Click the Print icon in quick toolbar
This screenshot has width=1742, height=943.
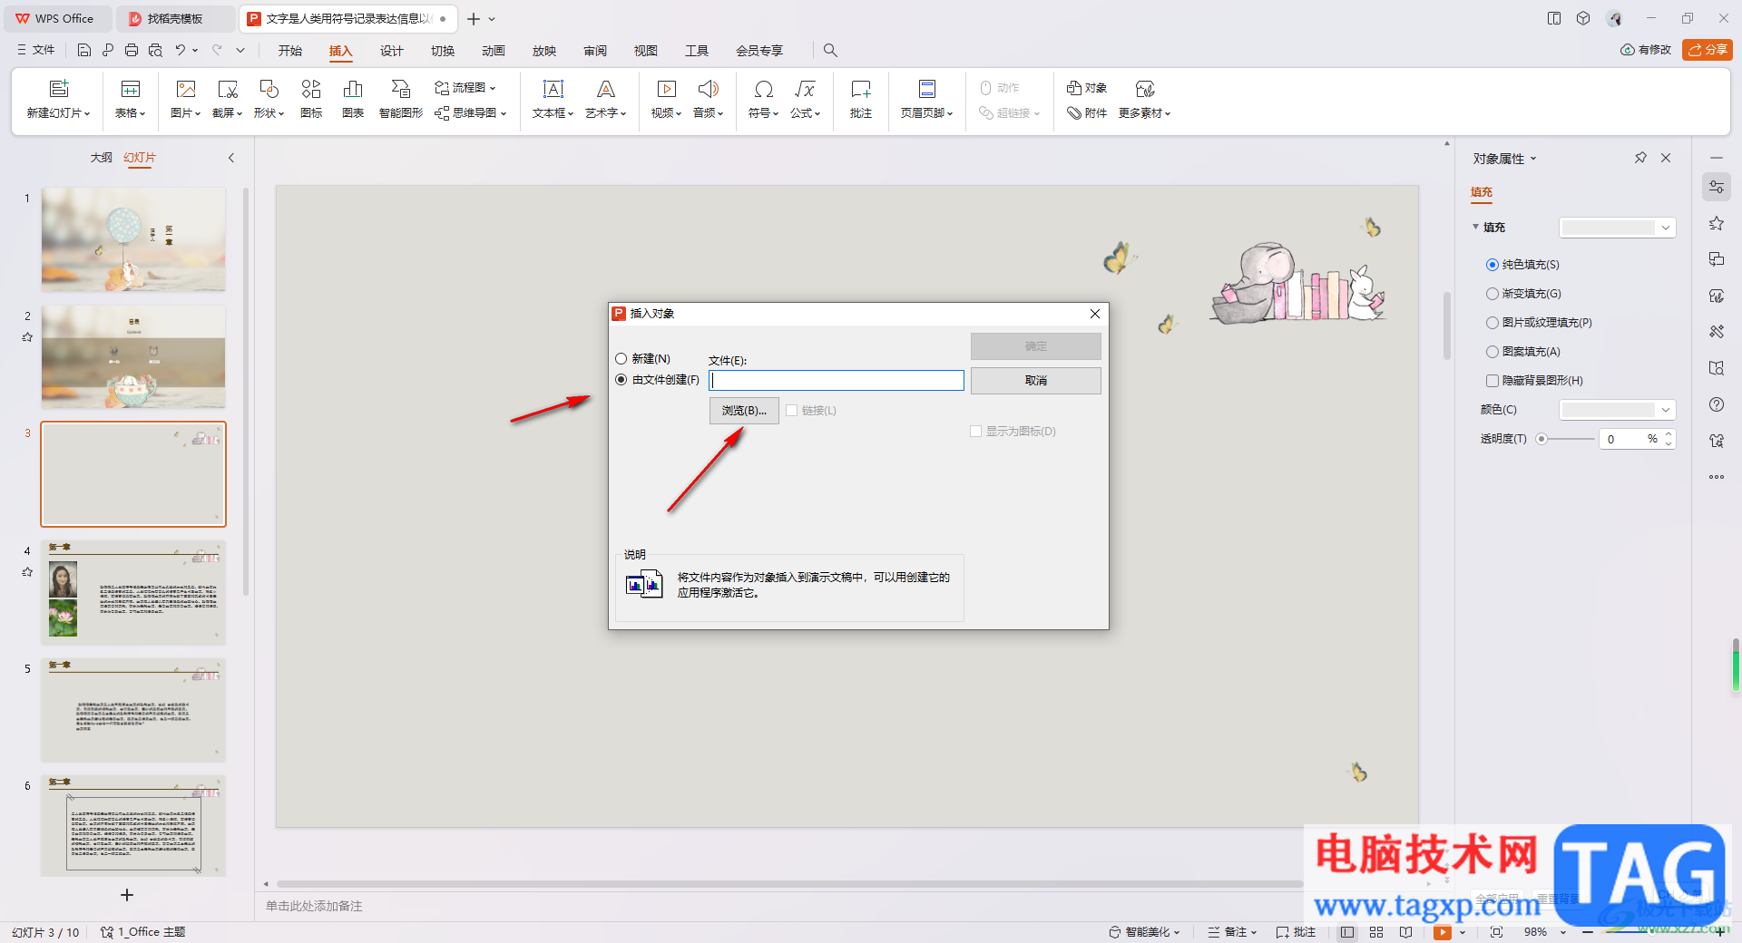132,50
